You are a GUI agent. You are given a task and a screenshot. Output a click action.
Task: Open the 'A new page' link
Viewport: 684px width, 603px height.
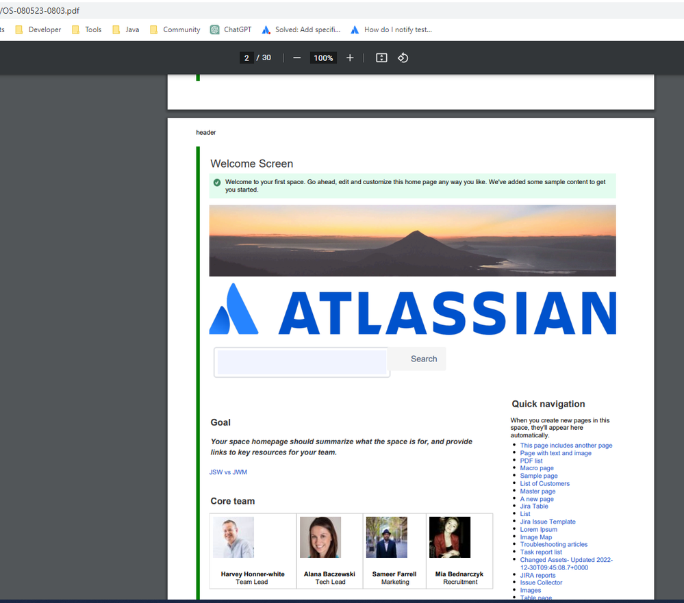pos(537,499)
